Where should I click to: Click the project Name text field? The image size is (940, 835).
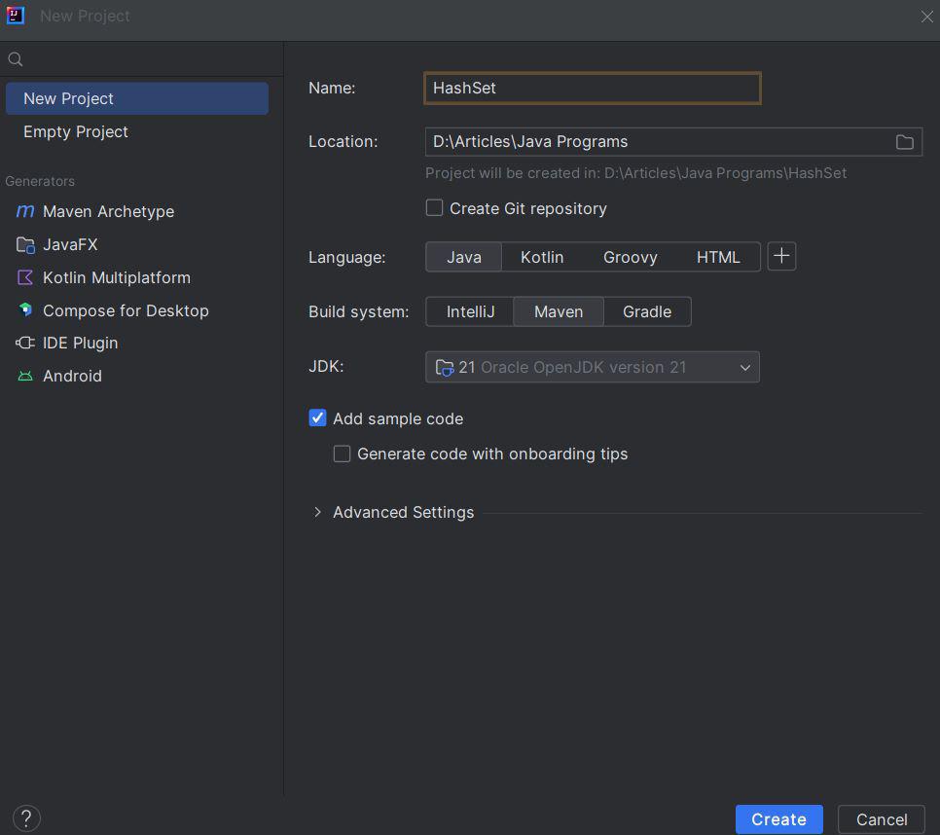pyautogui.click(x=592, y=88)
